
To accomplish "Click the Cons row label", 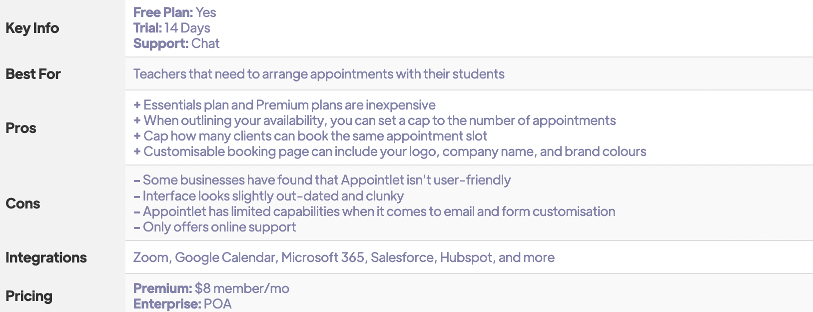I will point(23,203).
